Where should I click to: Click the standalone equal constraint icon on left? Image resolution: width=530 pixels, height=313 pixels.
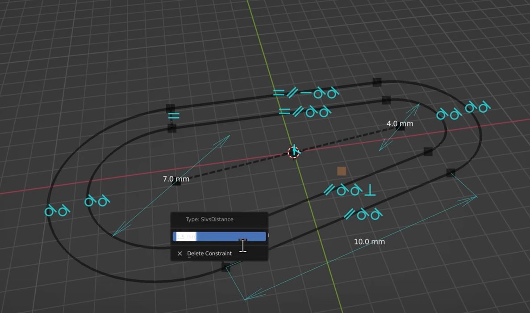pos(174,116)
